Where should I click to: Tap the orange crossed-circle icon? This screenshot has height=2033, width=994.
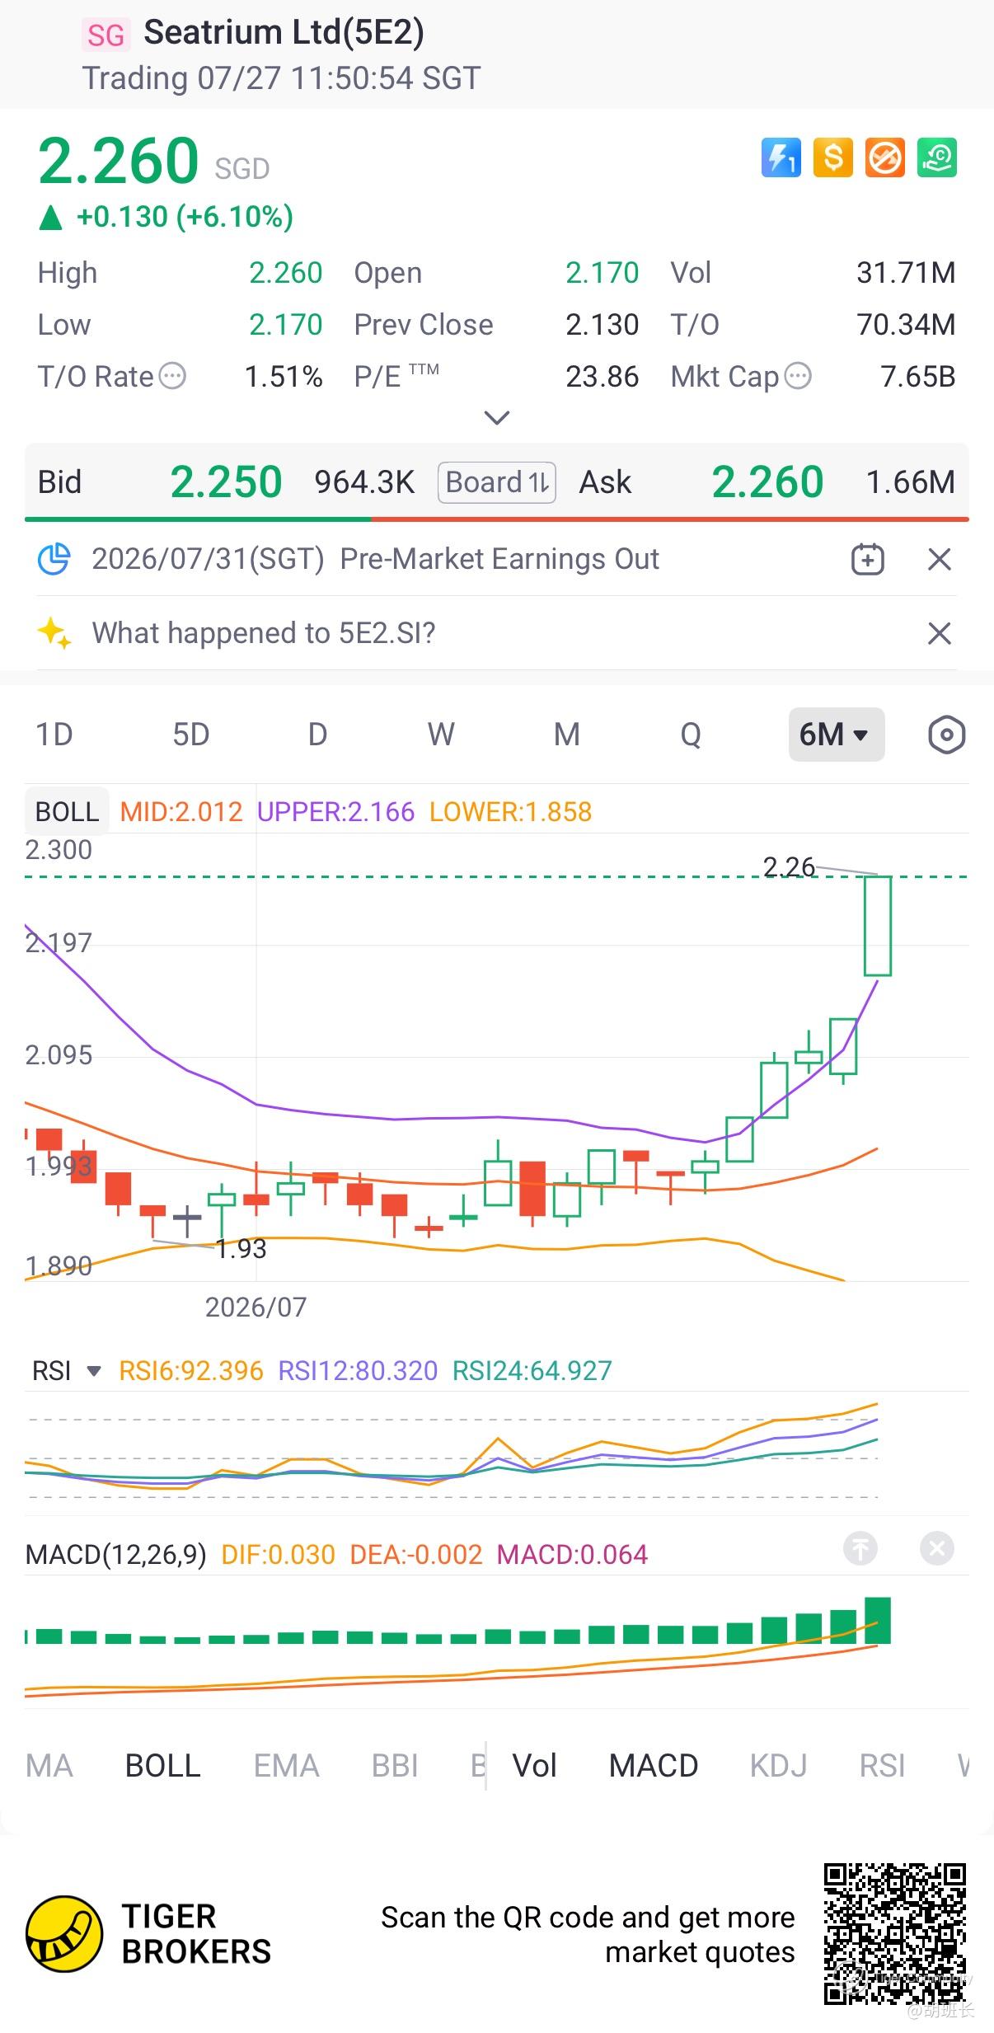885,157
